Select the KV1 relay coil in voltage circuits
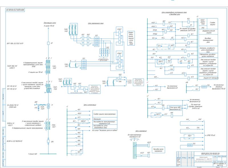 click(148, 156)
